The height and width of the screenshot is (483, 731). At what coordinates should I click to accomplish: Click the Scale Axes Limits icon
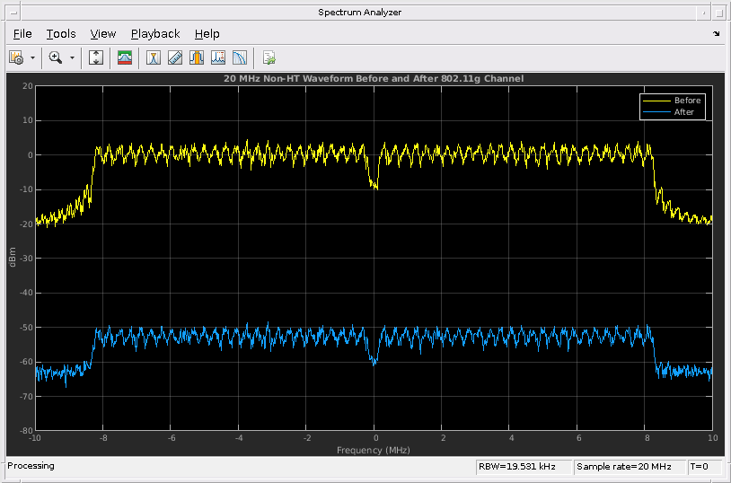pos(97,57)
